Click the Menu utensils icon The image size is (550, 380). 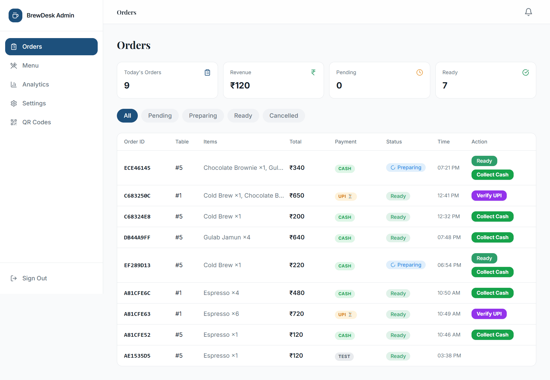click(14, 66)
